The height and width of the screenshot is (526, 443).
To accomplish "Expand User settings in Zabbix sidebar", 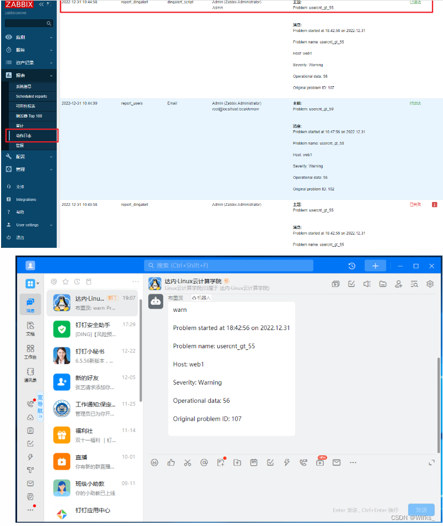I will pos(29,225).
